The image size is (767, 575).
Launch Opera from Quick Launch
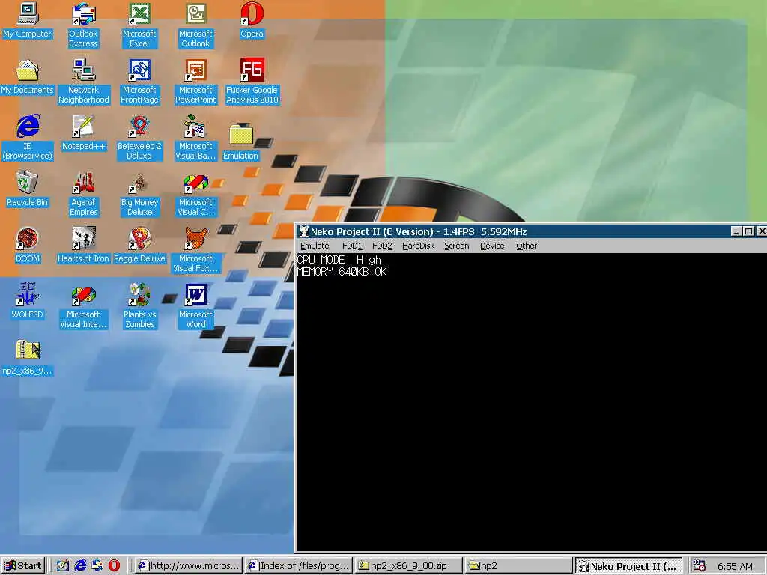coord(114,566)
